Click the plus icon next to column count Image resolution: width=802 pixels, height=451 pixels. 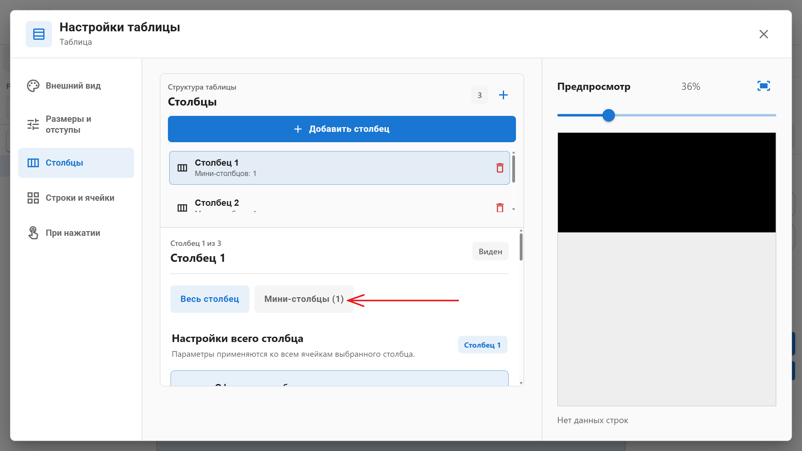point(503,95)
